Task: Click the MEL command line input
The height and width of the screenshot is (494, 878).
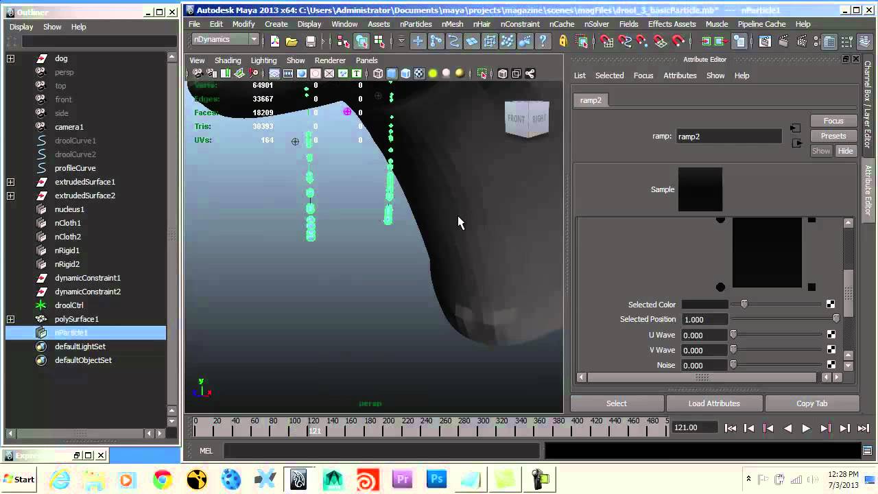Action: 381,451
